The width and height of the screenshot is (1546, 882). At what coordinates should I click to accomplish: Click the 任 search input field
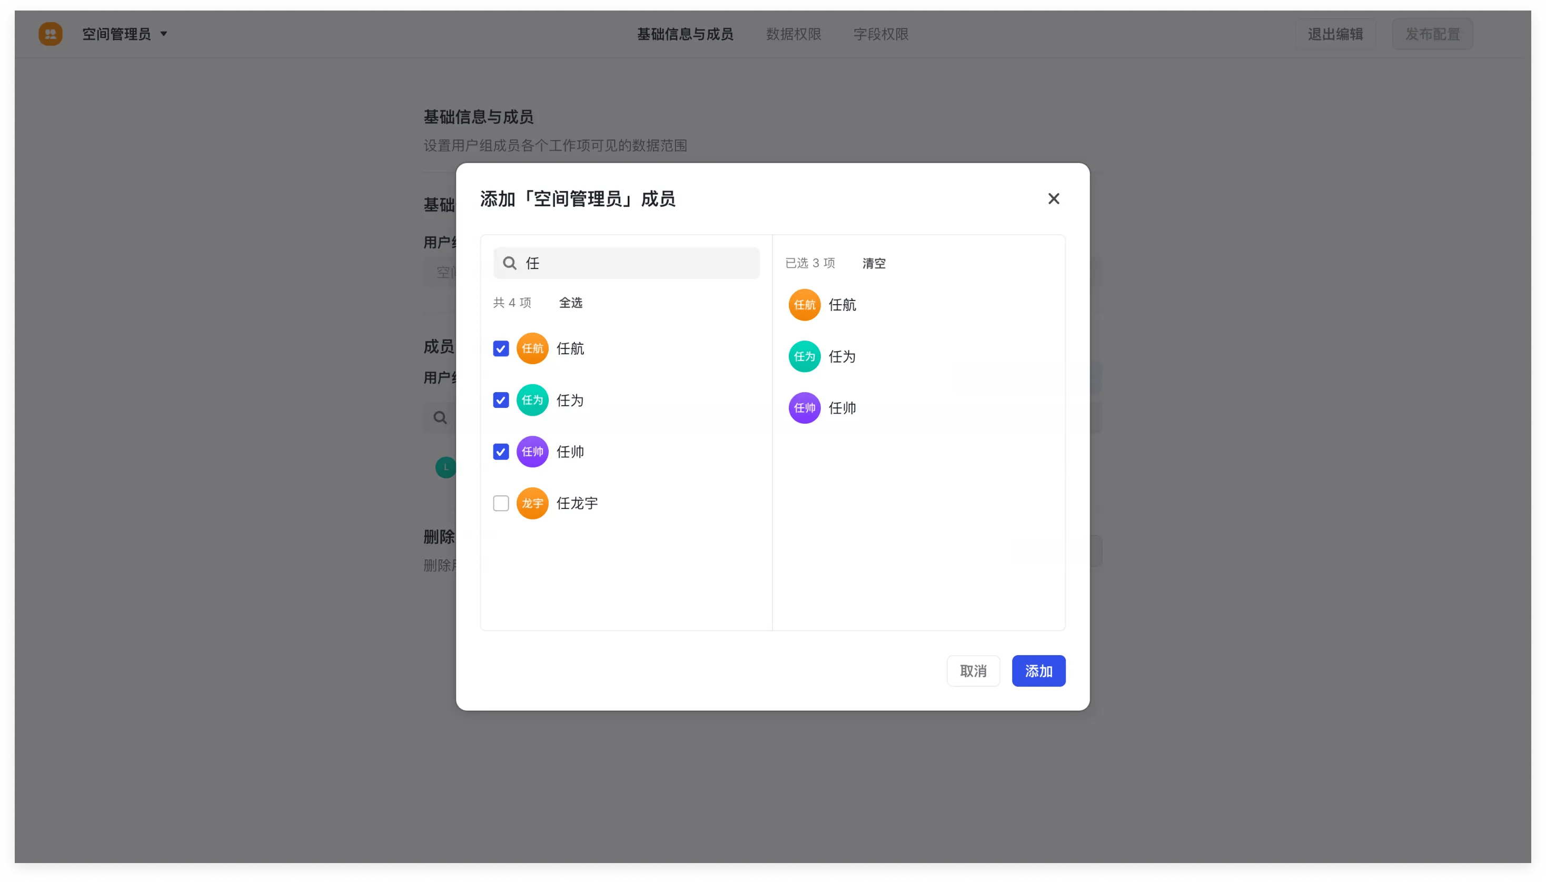(x=626, y=263)
